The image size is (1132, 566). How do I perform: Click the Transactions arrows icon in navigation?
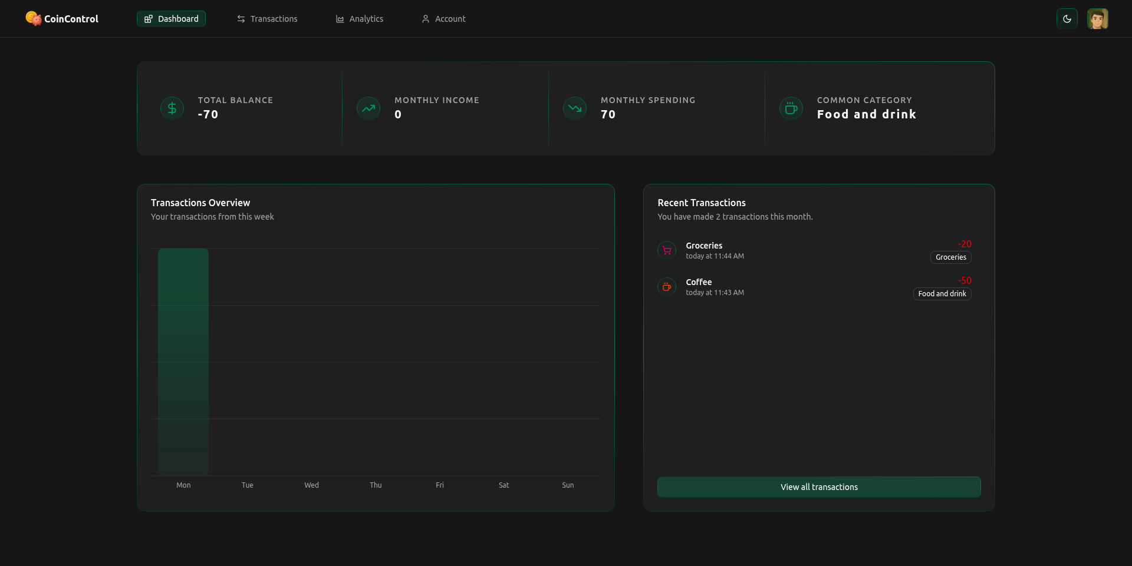(241, 19)
